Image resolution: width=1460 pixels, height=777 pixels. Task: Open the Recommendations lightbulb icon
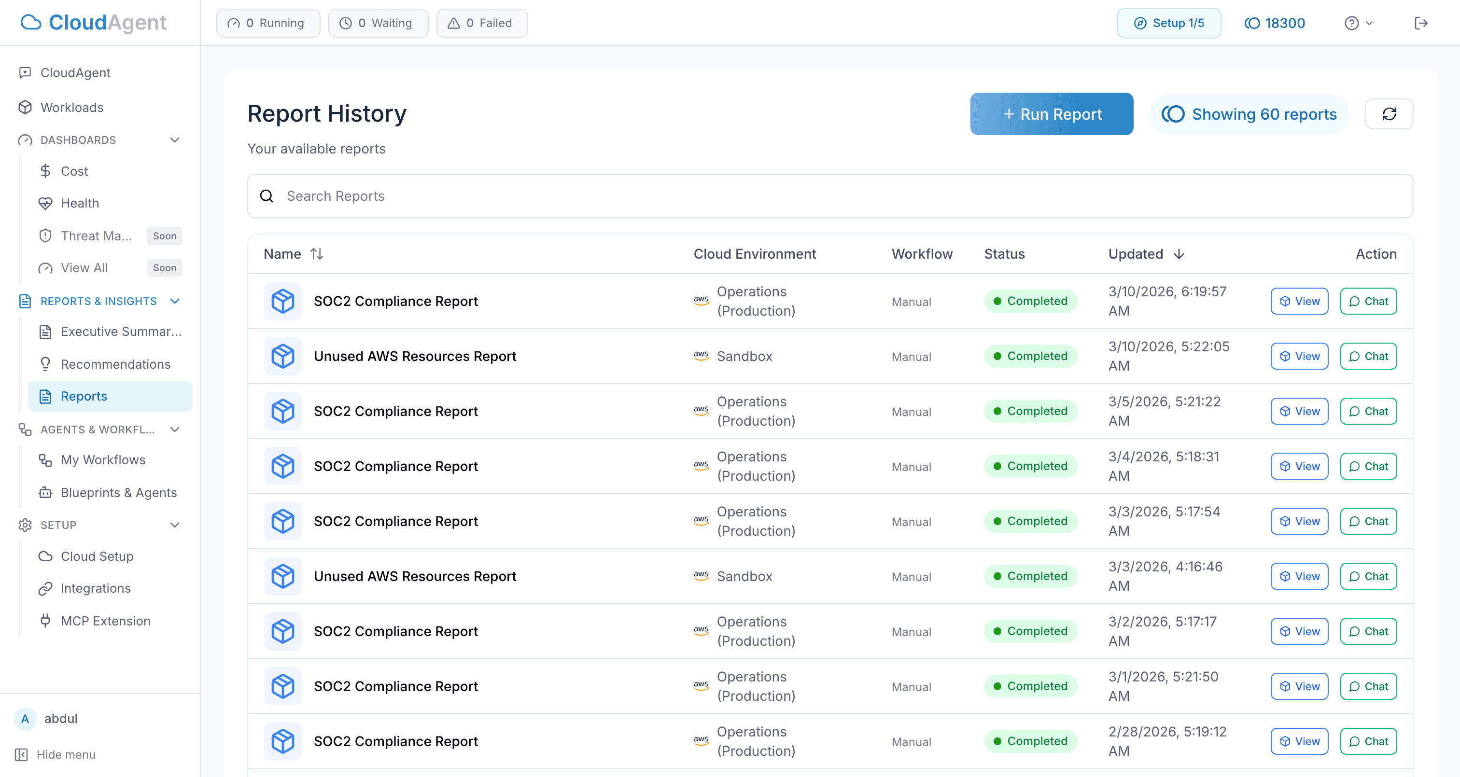pos(46,364)
